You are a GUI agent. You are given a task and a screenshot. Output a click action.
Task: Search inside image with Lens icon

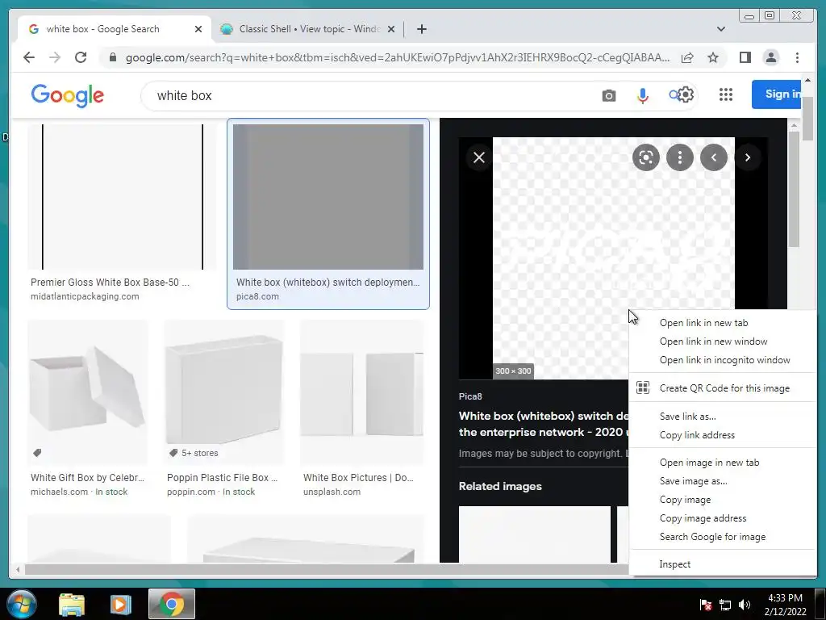click(x=646, y=157)
